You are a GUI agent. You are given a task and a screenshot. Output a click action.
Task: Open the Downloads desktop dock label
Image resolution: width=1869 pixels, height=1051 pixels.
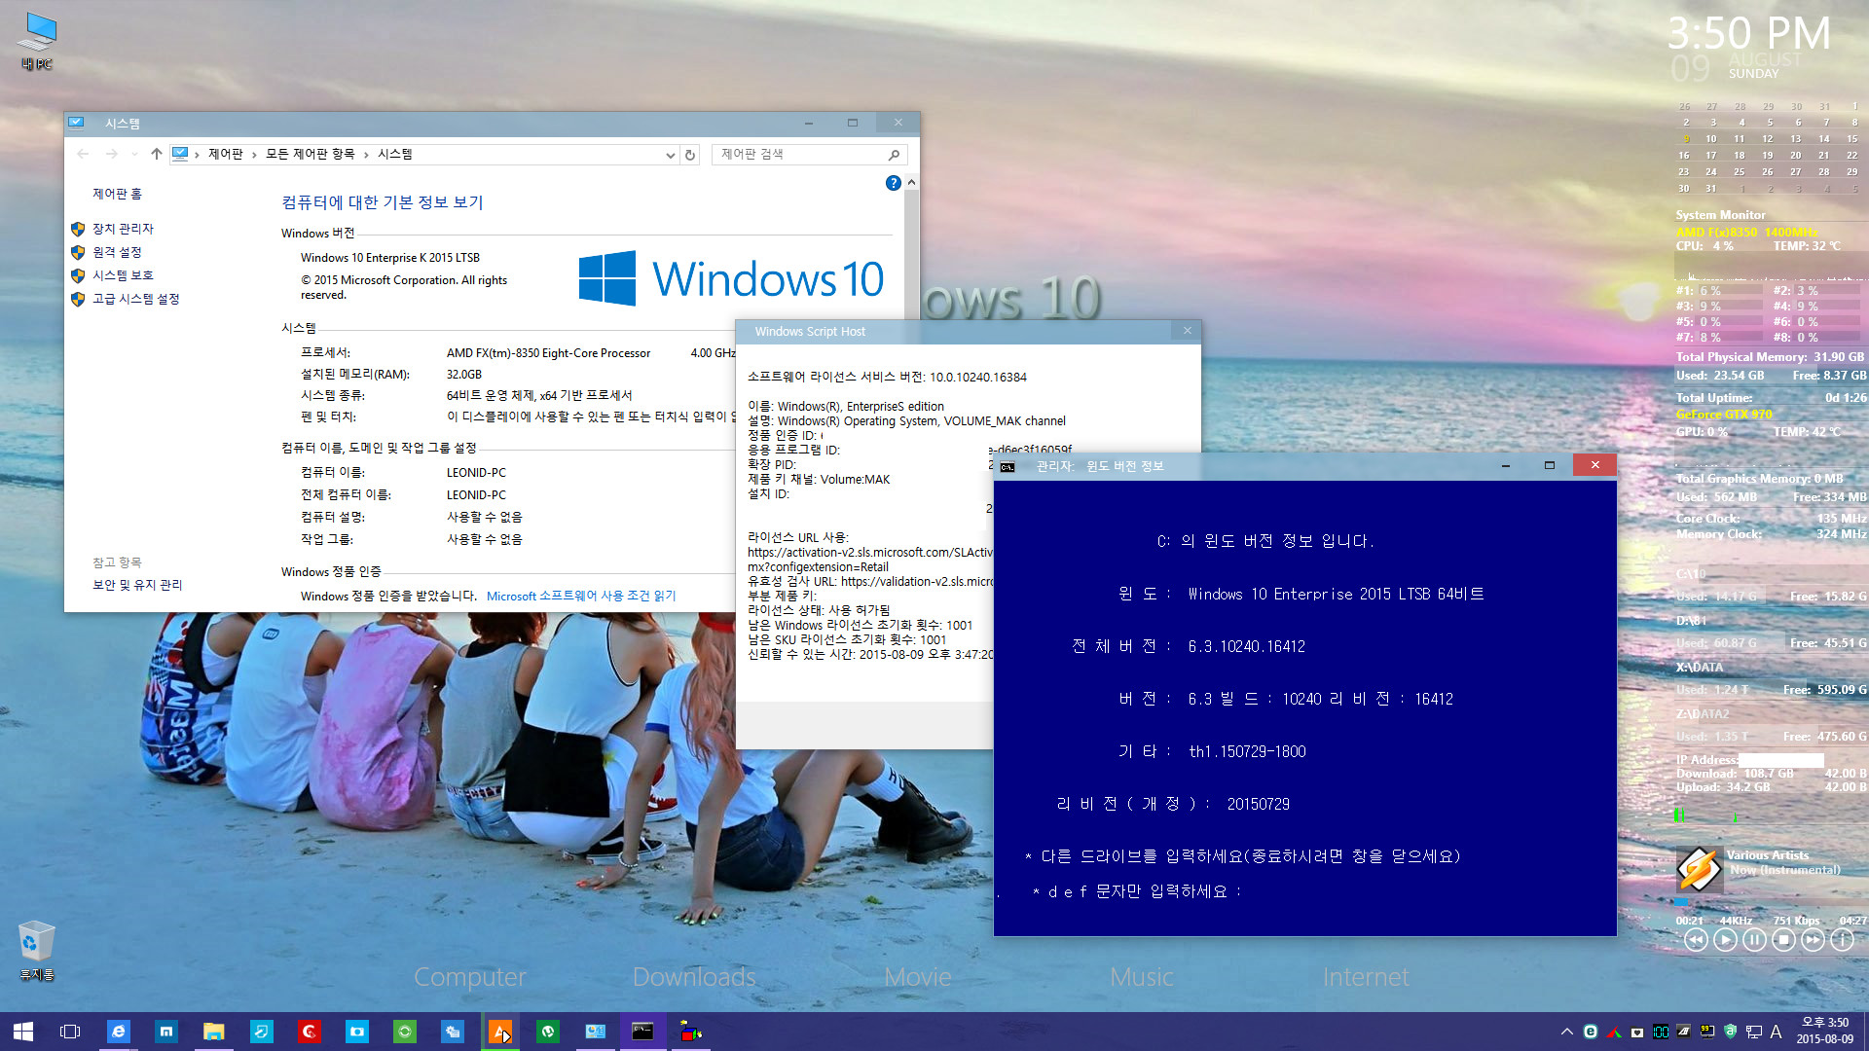694,976
